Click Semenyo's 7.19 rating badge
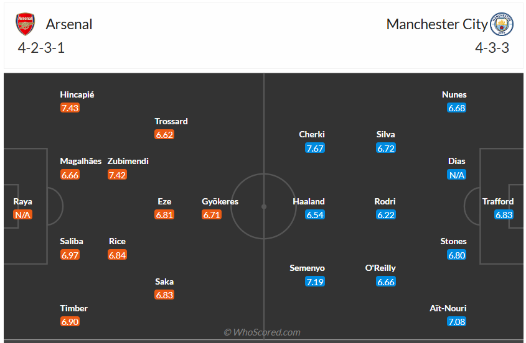 [x=314, y=282]
